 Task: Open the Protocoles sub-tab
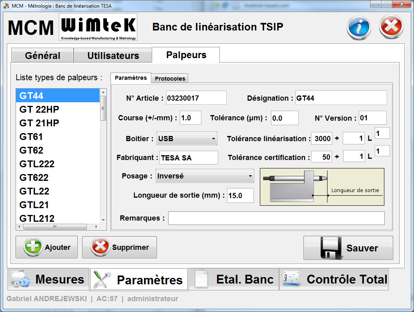click(x=170, y=78)
